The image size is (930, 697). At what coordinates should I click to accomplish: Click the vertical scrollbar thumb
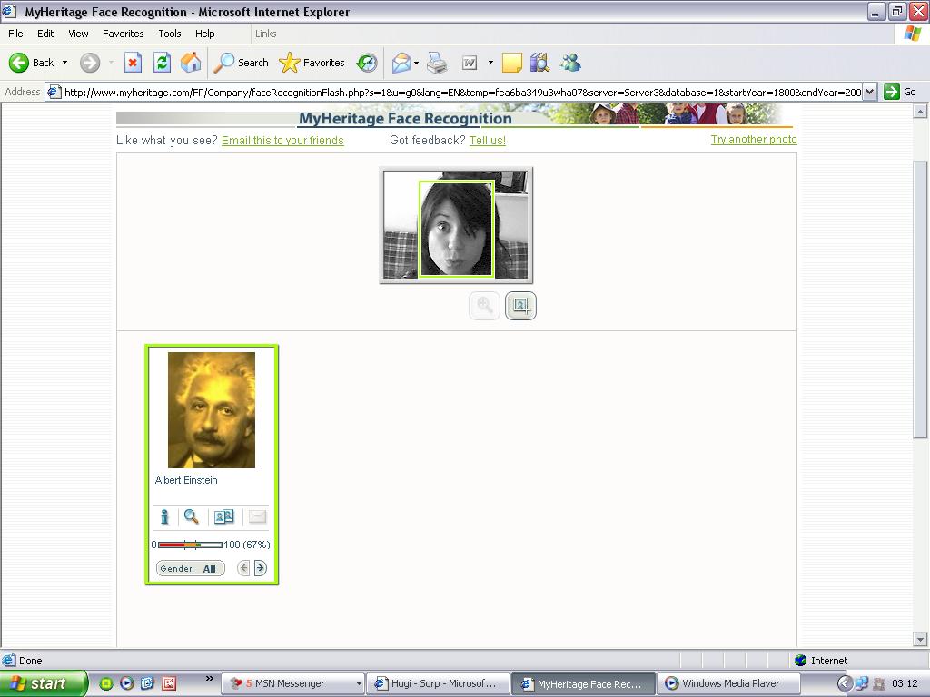click(920, 299)
